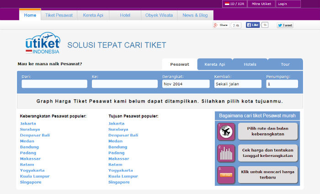Viewport: 320px width, 194px height.
Task: Choose Yogyakarta under Keberangkatan Pesawat populer
Action: click(x=32, y=171)
